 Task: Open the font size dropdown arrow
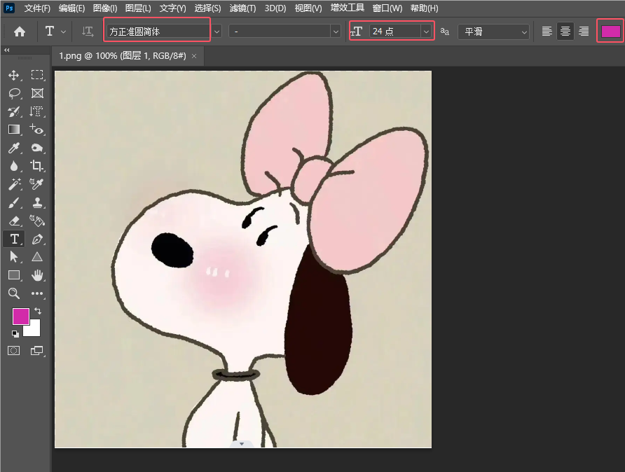click(426, 32)
